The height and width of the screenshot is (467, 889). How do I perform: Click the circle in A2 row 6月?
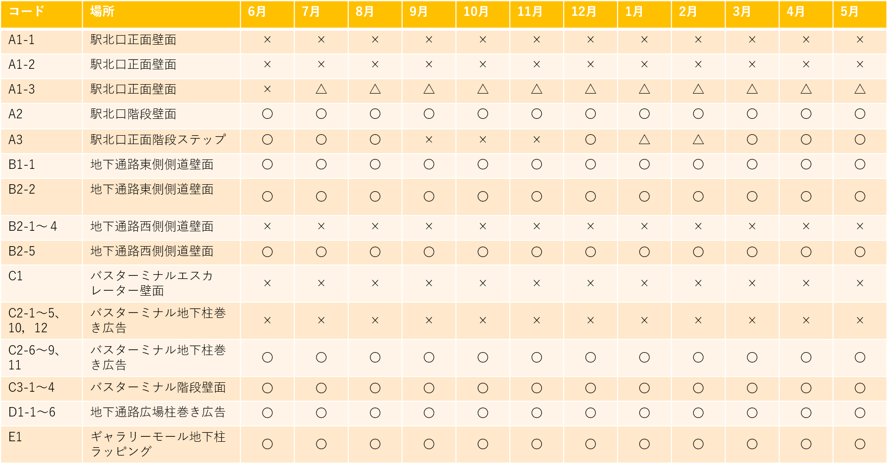click(x=267, y=114)
